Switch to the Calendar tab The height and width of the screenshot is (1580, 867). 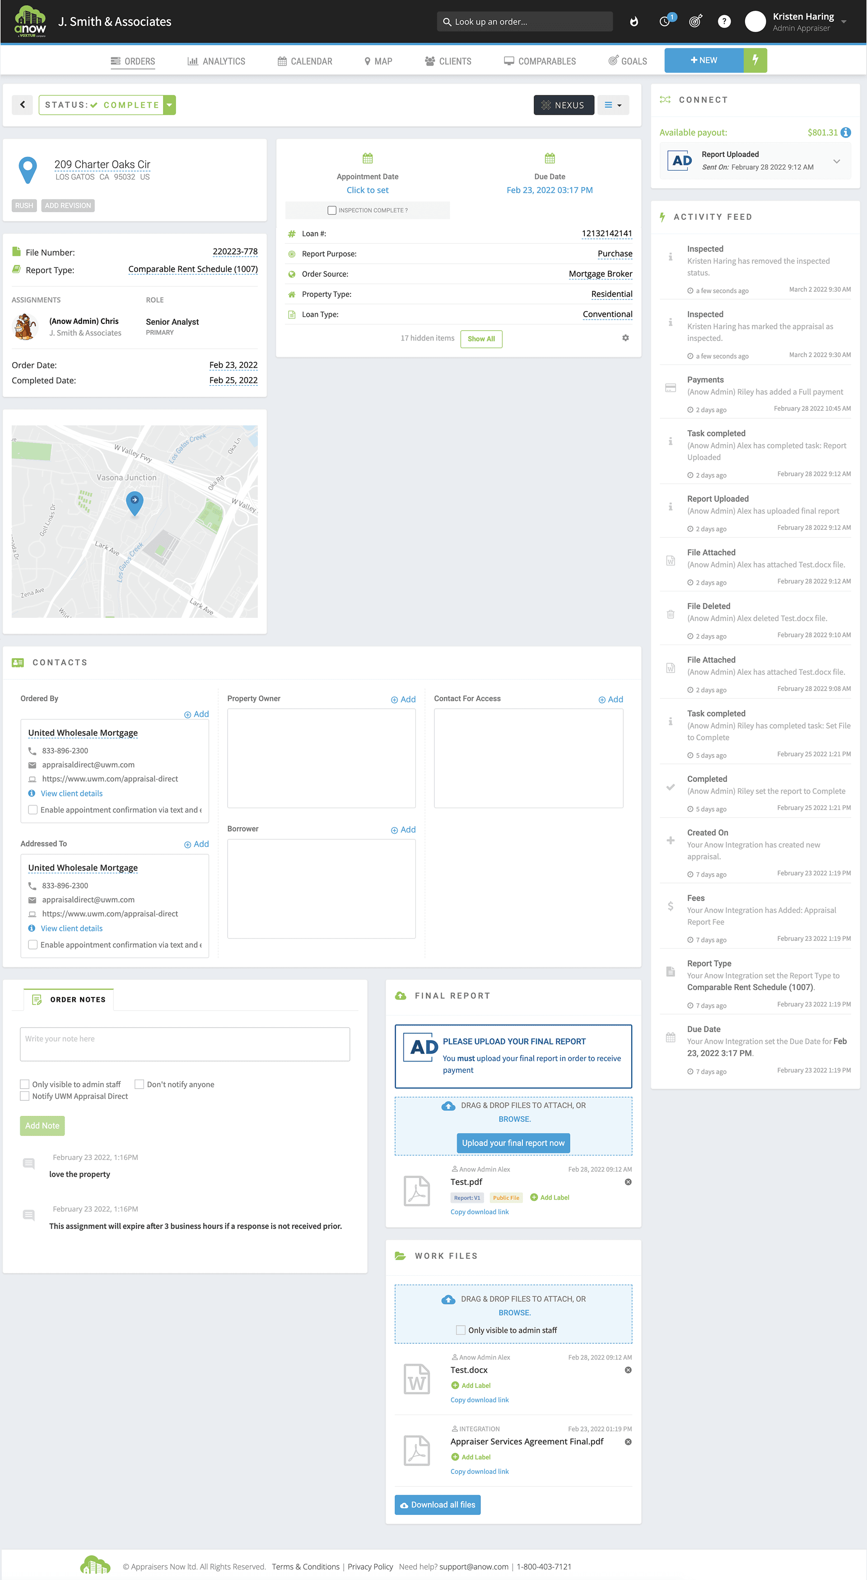point(305,61)
